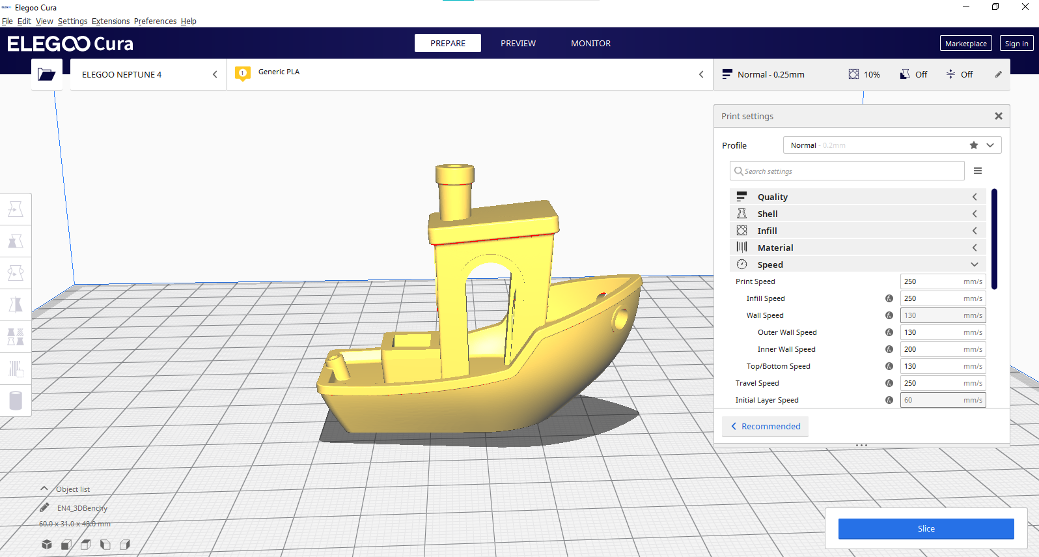
Task: Click formula icon beside Inner Wall Speed
Action: tap(889, 349)
